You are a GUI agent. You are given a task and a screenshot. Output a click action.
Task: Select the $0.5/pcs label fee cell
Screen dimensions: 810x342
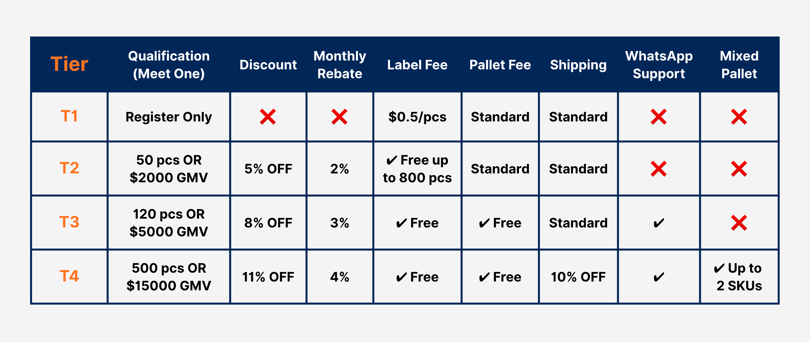click(x=417, y=117)
